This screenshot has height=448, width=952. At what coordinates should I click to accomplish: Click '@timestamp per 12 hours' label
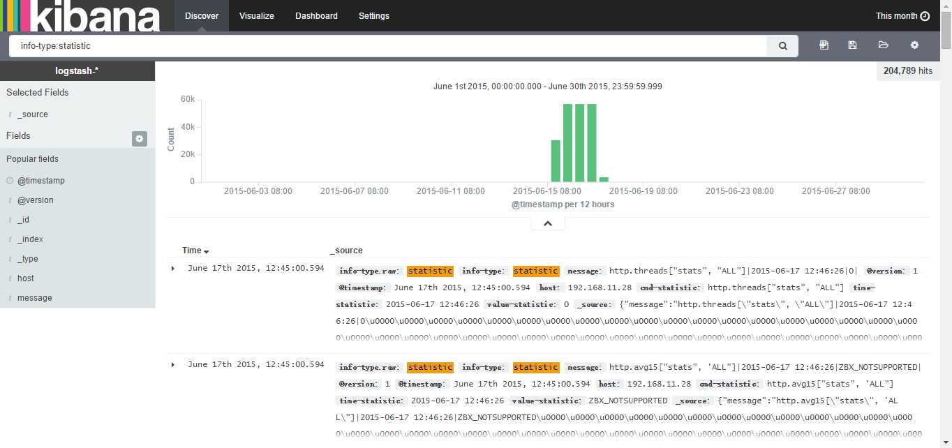[x=563, y=204]
